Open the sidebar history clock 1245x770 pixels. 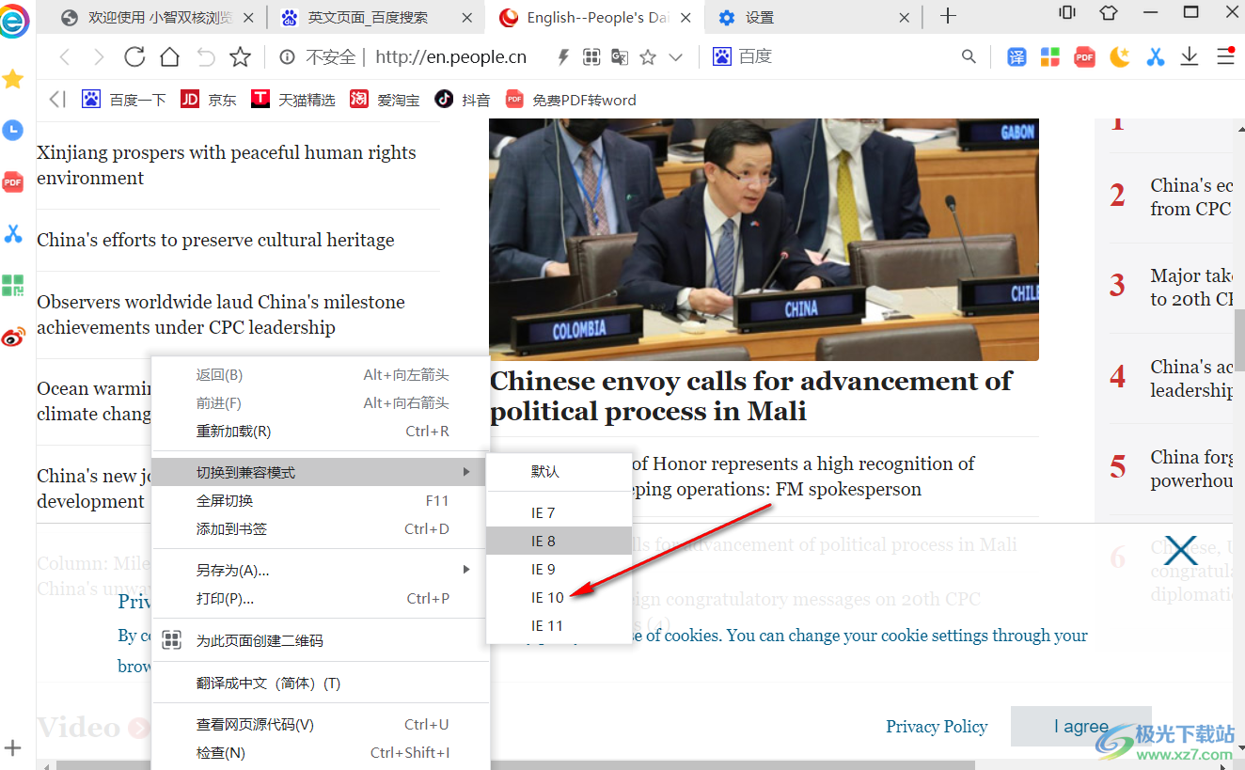pyautogui.click(x=12, y=131)
